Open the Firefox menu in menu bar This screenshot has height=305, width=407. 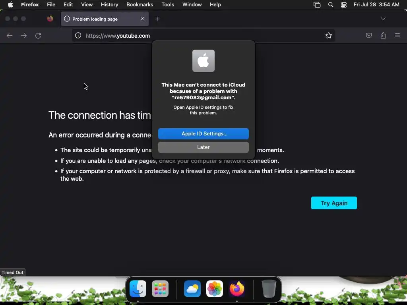30,4
